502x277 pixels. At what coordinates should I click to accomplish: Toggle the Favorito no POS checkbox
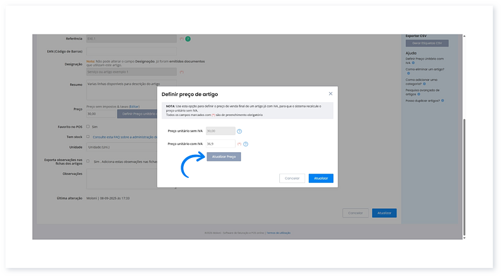point(88,127)
